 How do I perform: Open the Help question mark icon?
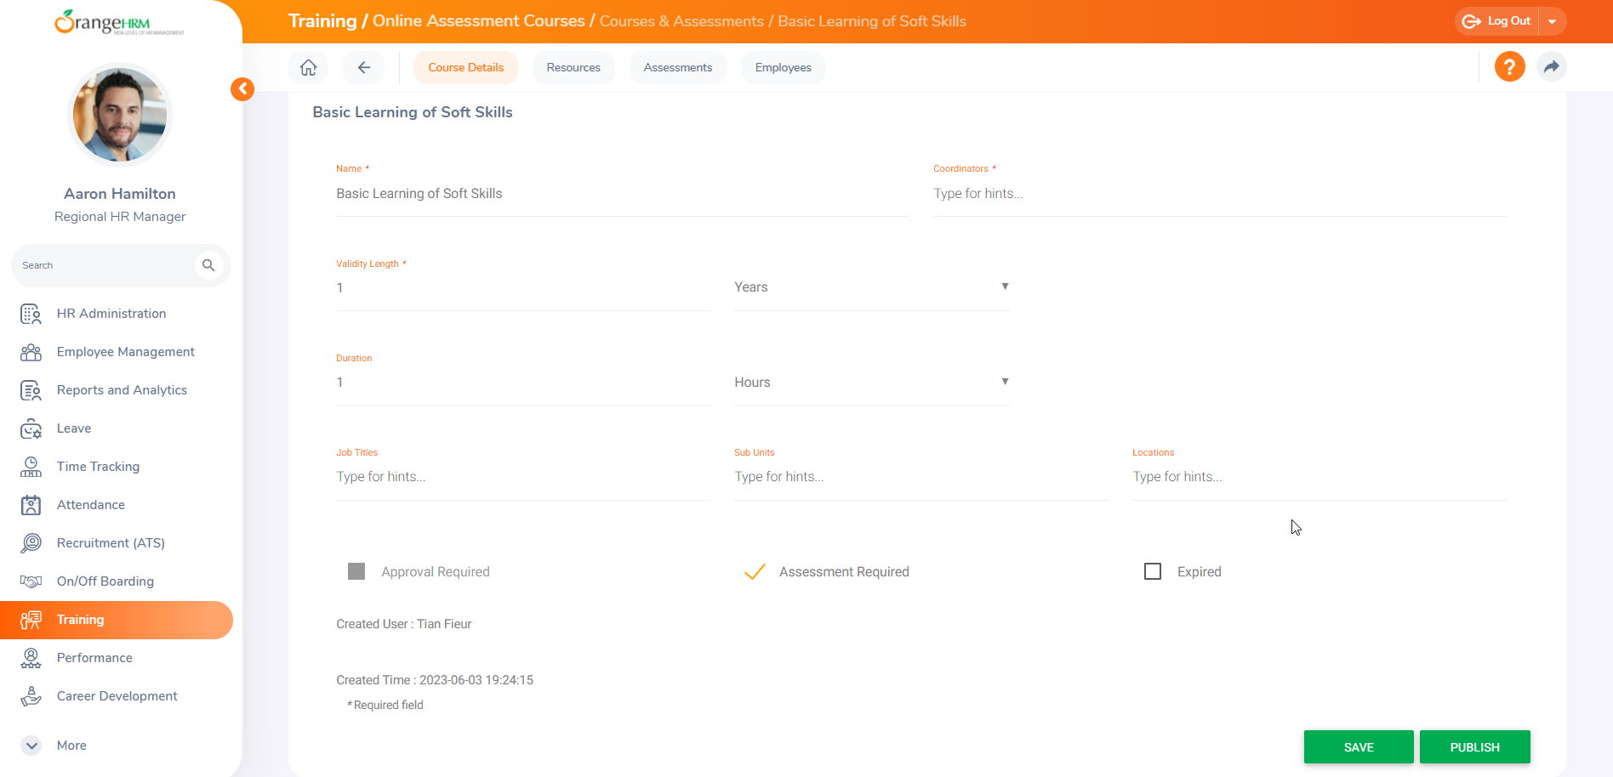(x=1509, y=66)
